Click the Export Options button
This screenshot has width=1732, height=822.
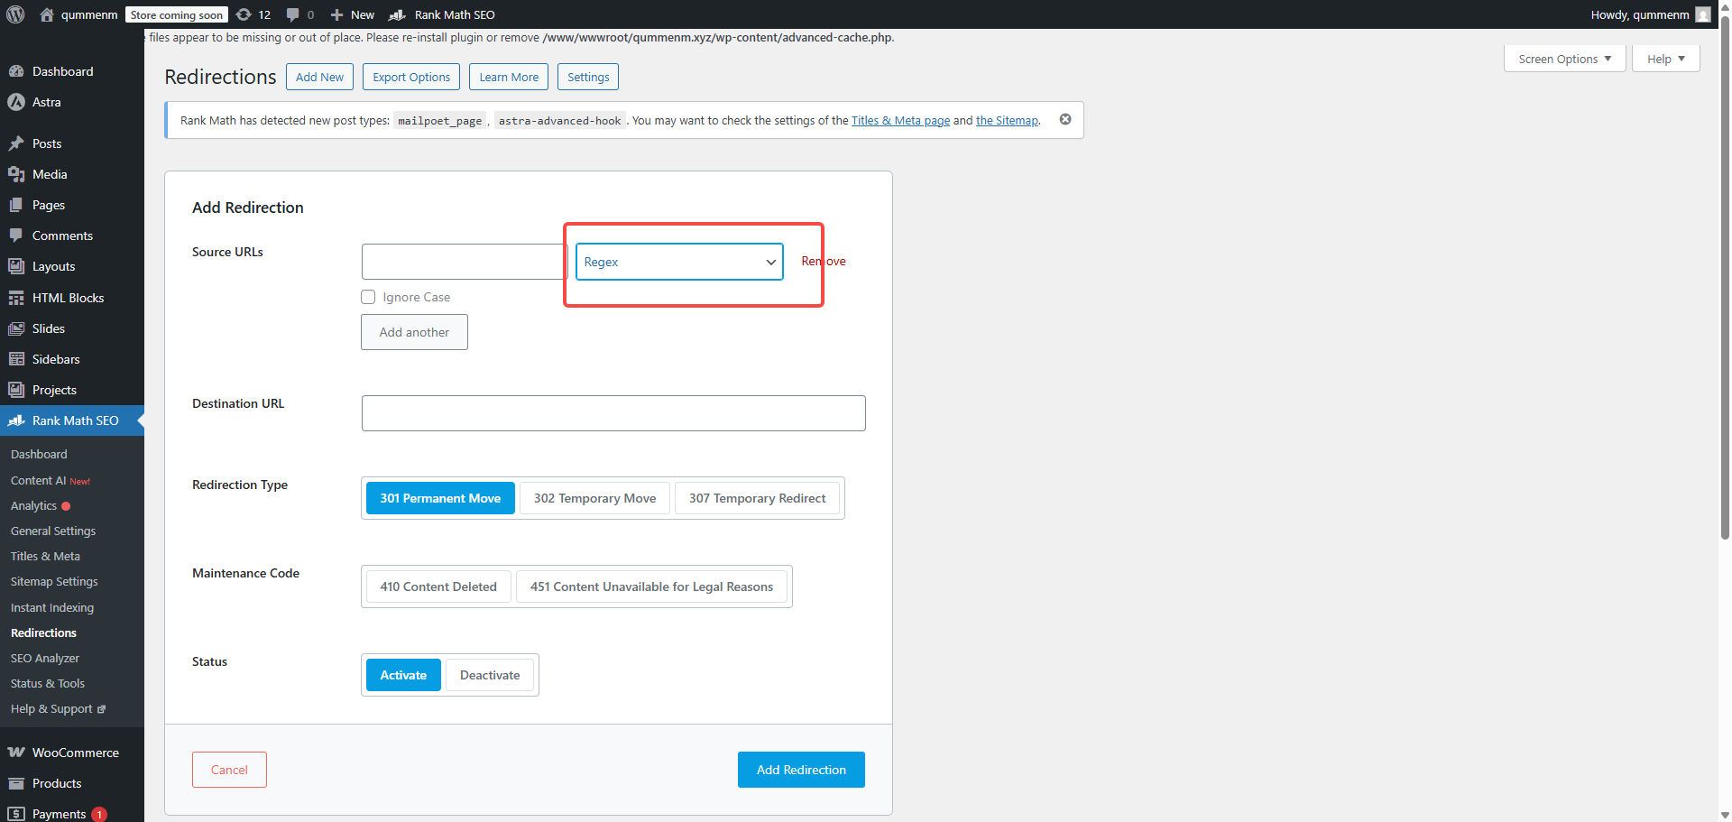click(x=411, y=77)
